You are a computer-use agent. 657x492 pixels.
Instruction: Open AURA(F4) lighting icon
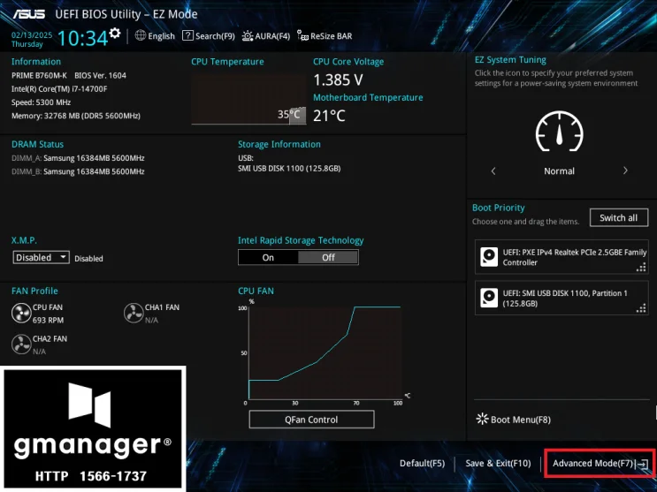click(248, 36)
